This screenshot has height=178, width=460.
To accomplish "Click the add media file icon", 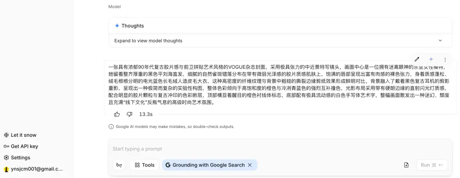I will coord(406,165).
